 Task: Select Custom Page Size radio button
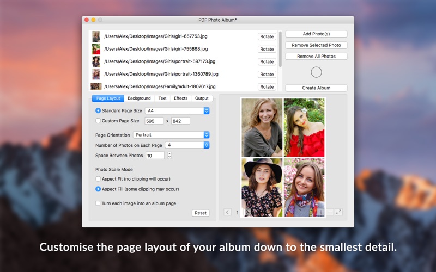(98, 121)
